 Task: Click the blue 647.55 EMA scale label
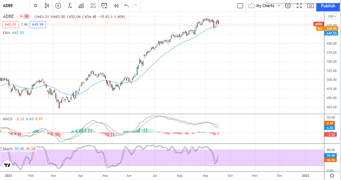coord(332,33)
